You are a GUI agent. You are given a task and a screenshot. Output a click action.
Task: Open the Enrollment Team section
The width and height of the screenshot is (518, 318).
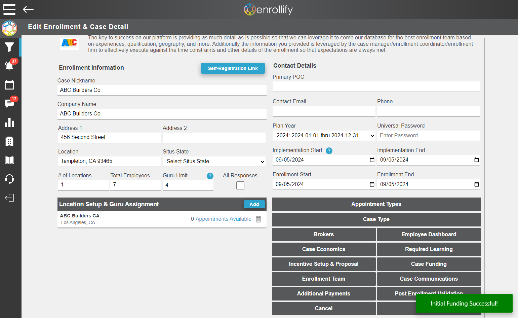324,279
